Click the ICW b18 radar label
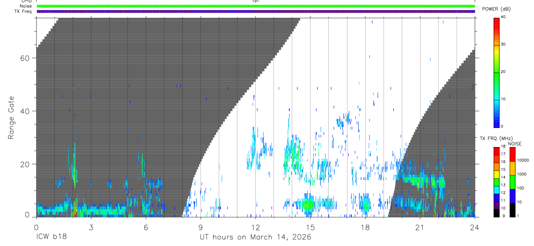 point(51,237)
